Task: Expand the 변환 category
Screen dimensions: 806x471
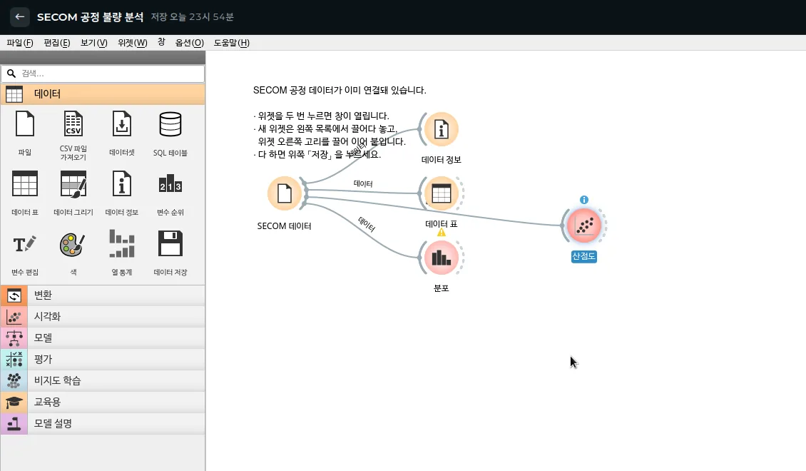Action: (103, 295)
